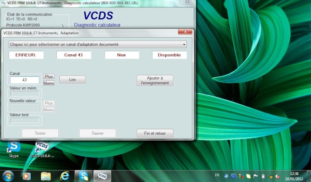The height and width of the screenshot is (182, 311).
Task: Click the Valeur en mém. field
Action: [24, 94]
